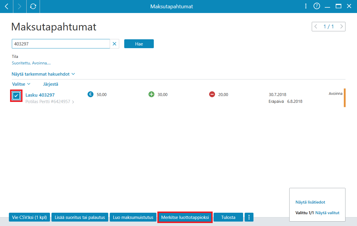Open the Valitse dropdown
The width and height of the screenshot is (357, 226).
point(21,84)
